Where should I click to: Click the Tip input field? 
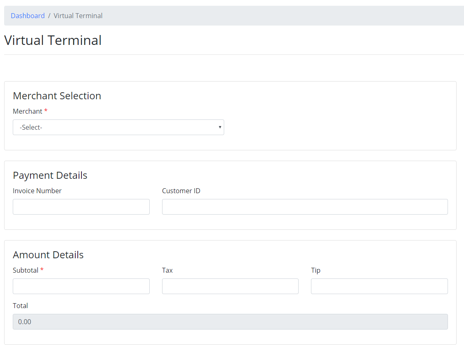pyautogui.click(x=379, y=286)
